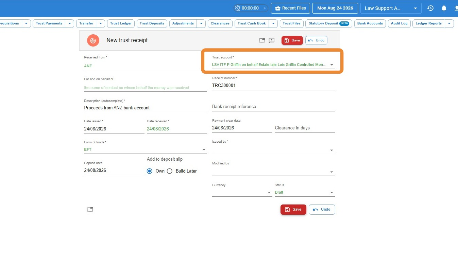Click the Date received field

click(x=177, y=129)
